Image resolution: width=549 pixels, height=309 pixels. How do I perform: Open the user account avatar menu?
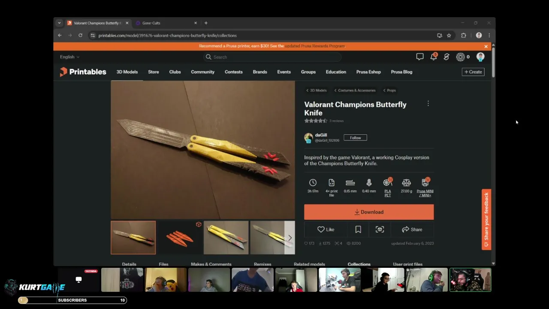(480, 57)
